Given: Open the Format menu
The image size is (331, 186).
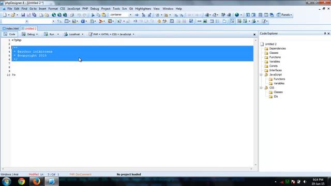Looking at the screenshot, I should point(53,9).
